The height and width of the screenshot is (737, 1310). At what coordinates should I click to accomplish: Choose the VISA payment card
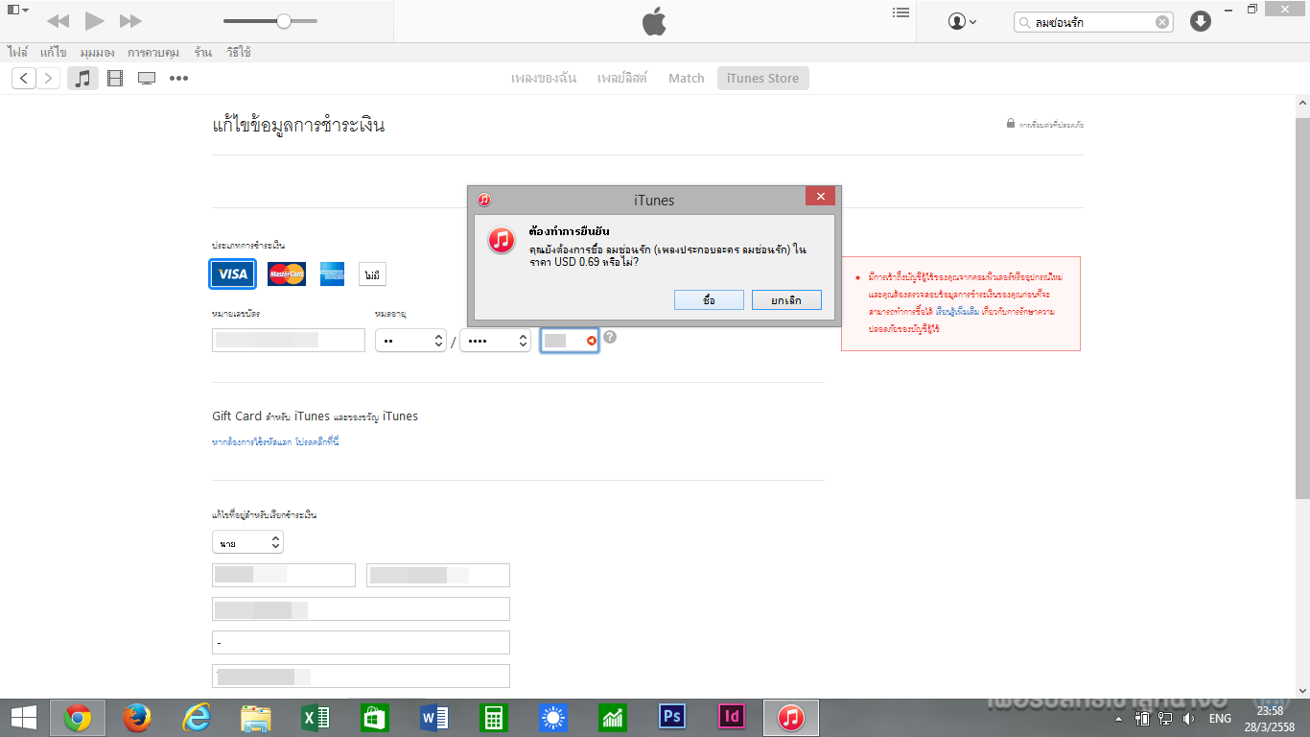pos(233,273)
